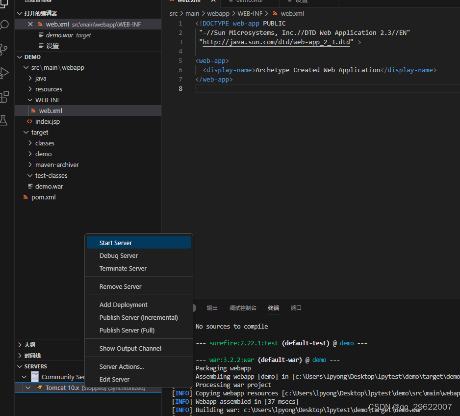Choose Add Deployment in context menu

[x=139, y=305]
